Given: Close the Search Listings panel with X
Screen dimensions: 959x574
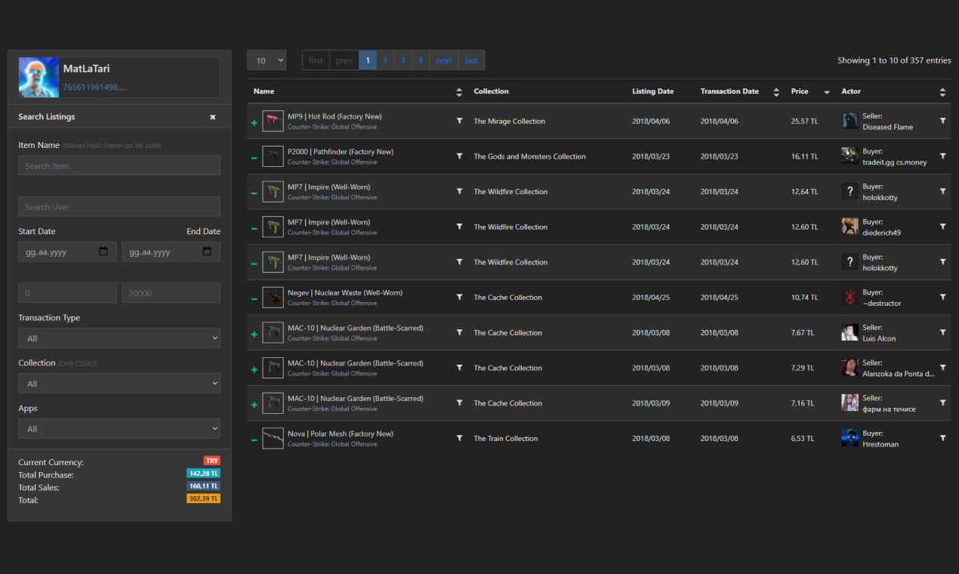Looking at the screenshot, I should pos(213,117).
